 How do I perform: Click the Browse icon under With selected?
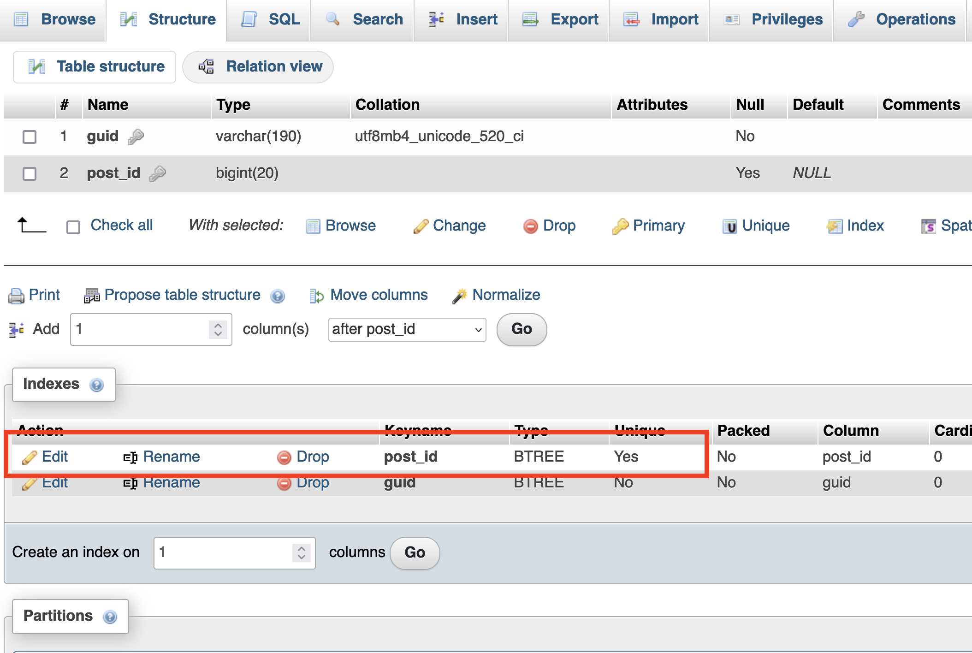point(313,226)
